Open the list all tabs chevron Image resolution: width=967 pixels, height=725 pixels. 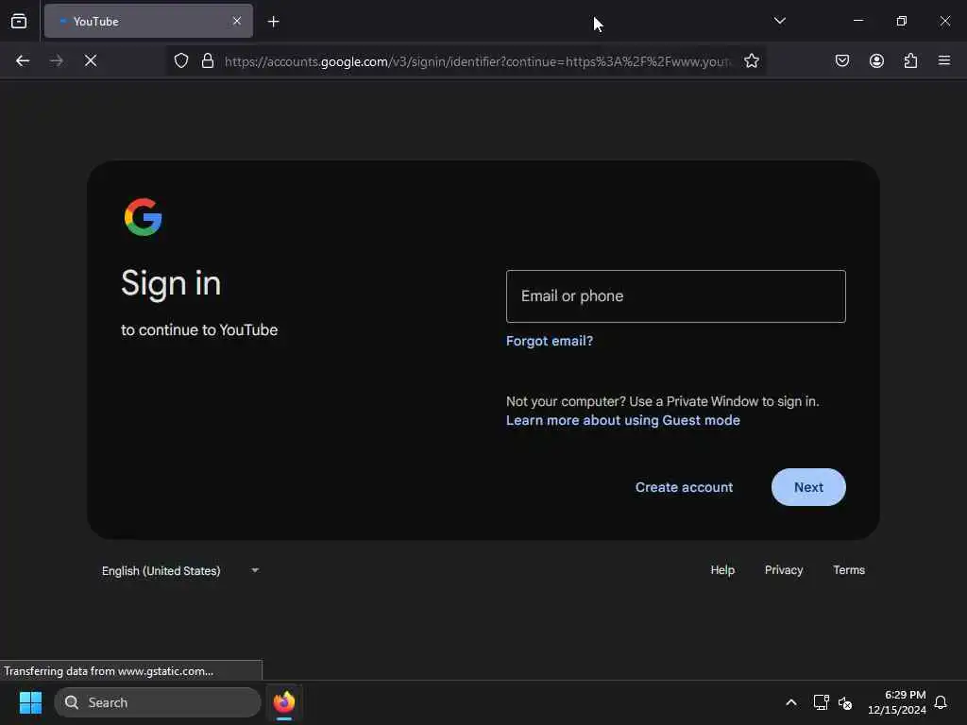[x=779, y=21]
